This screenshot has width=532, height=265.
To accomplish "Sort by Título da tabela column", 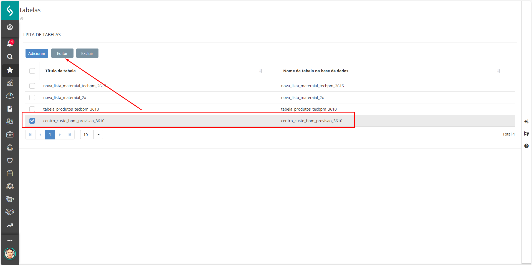I will 260,71.
